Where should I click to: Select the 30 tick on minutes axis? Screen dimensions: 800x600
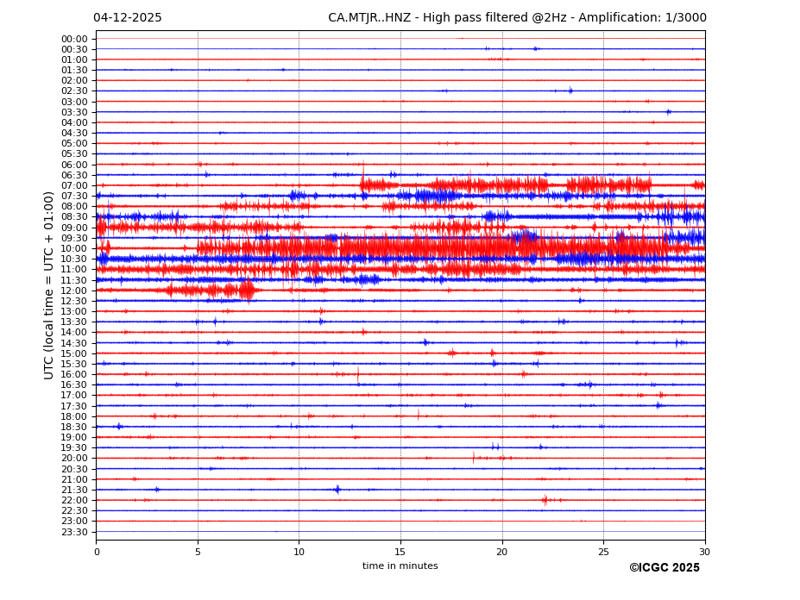704,552
